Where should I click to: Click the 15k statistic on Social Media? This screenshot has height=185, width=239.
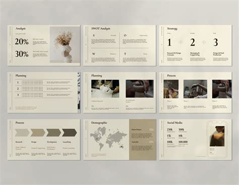point(169,135)
